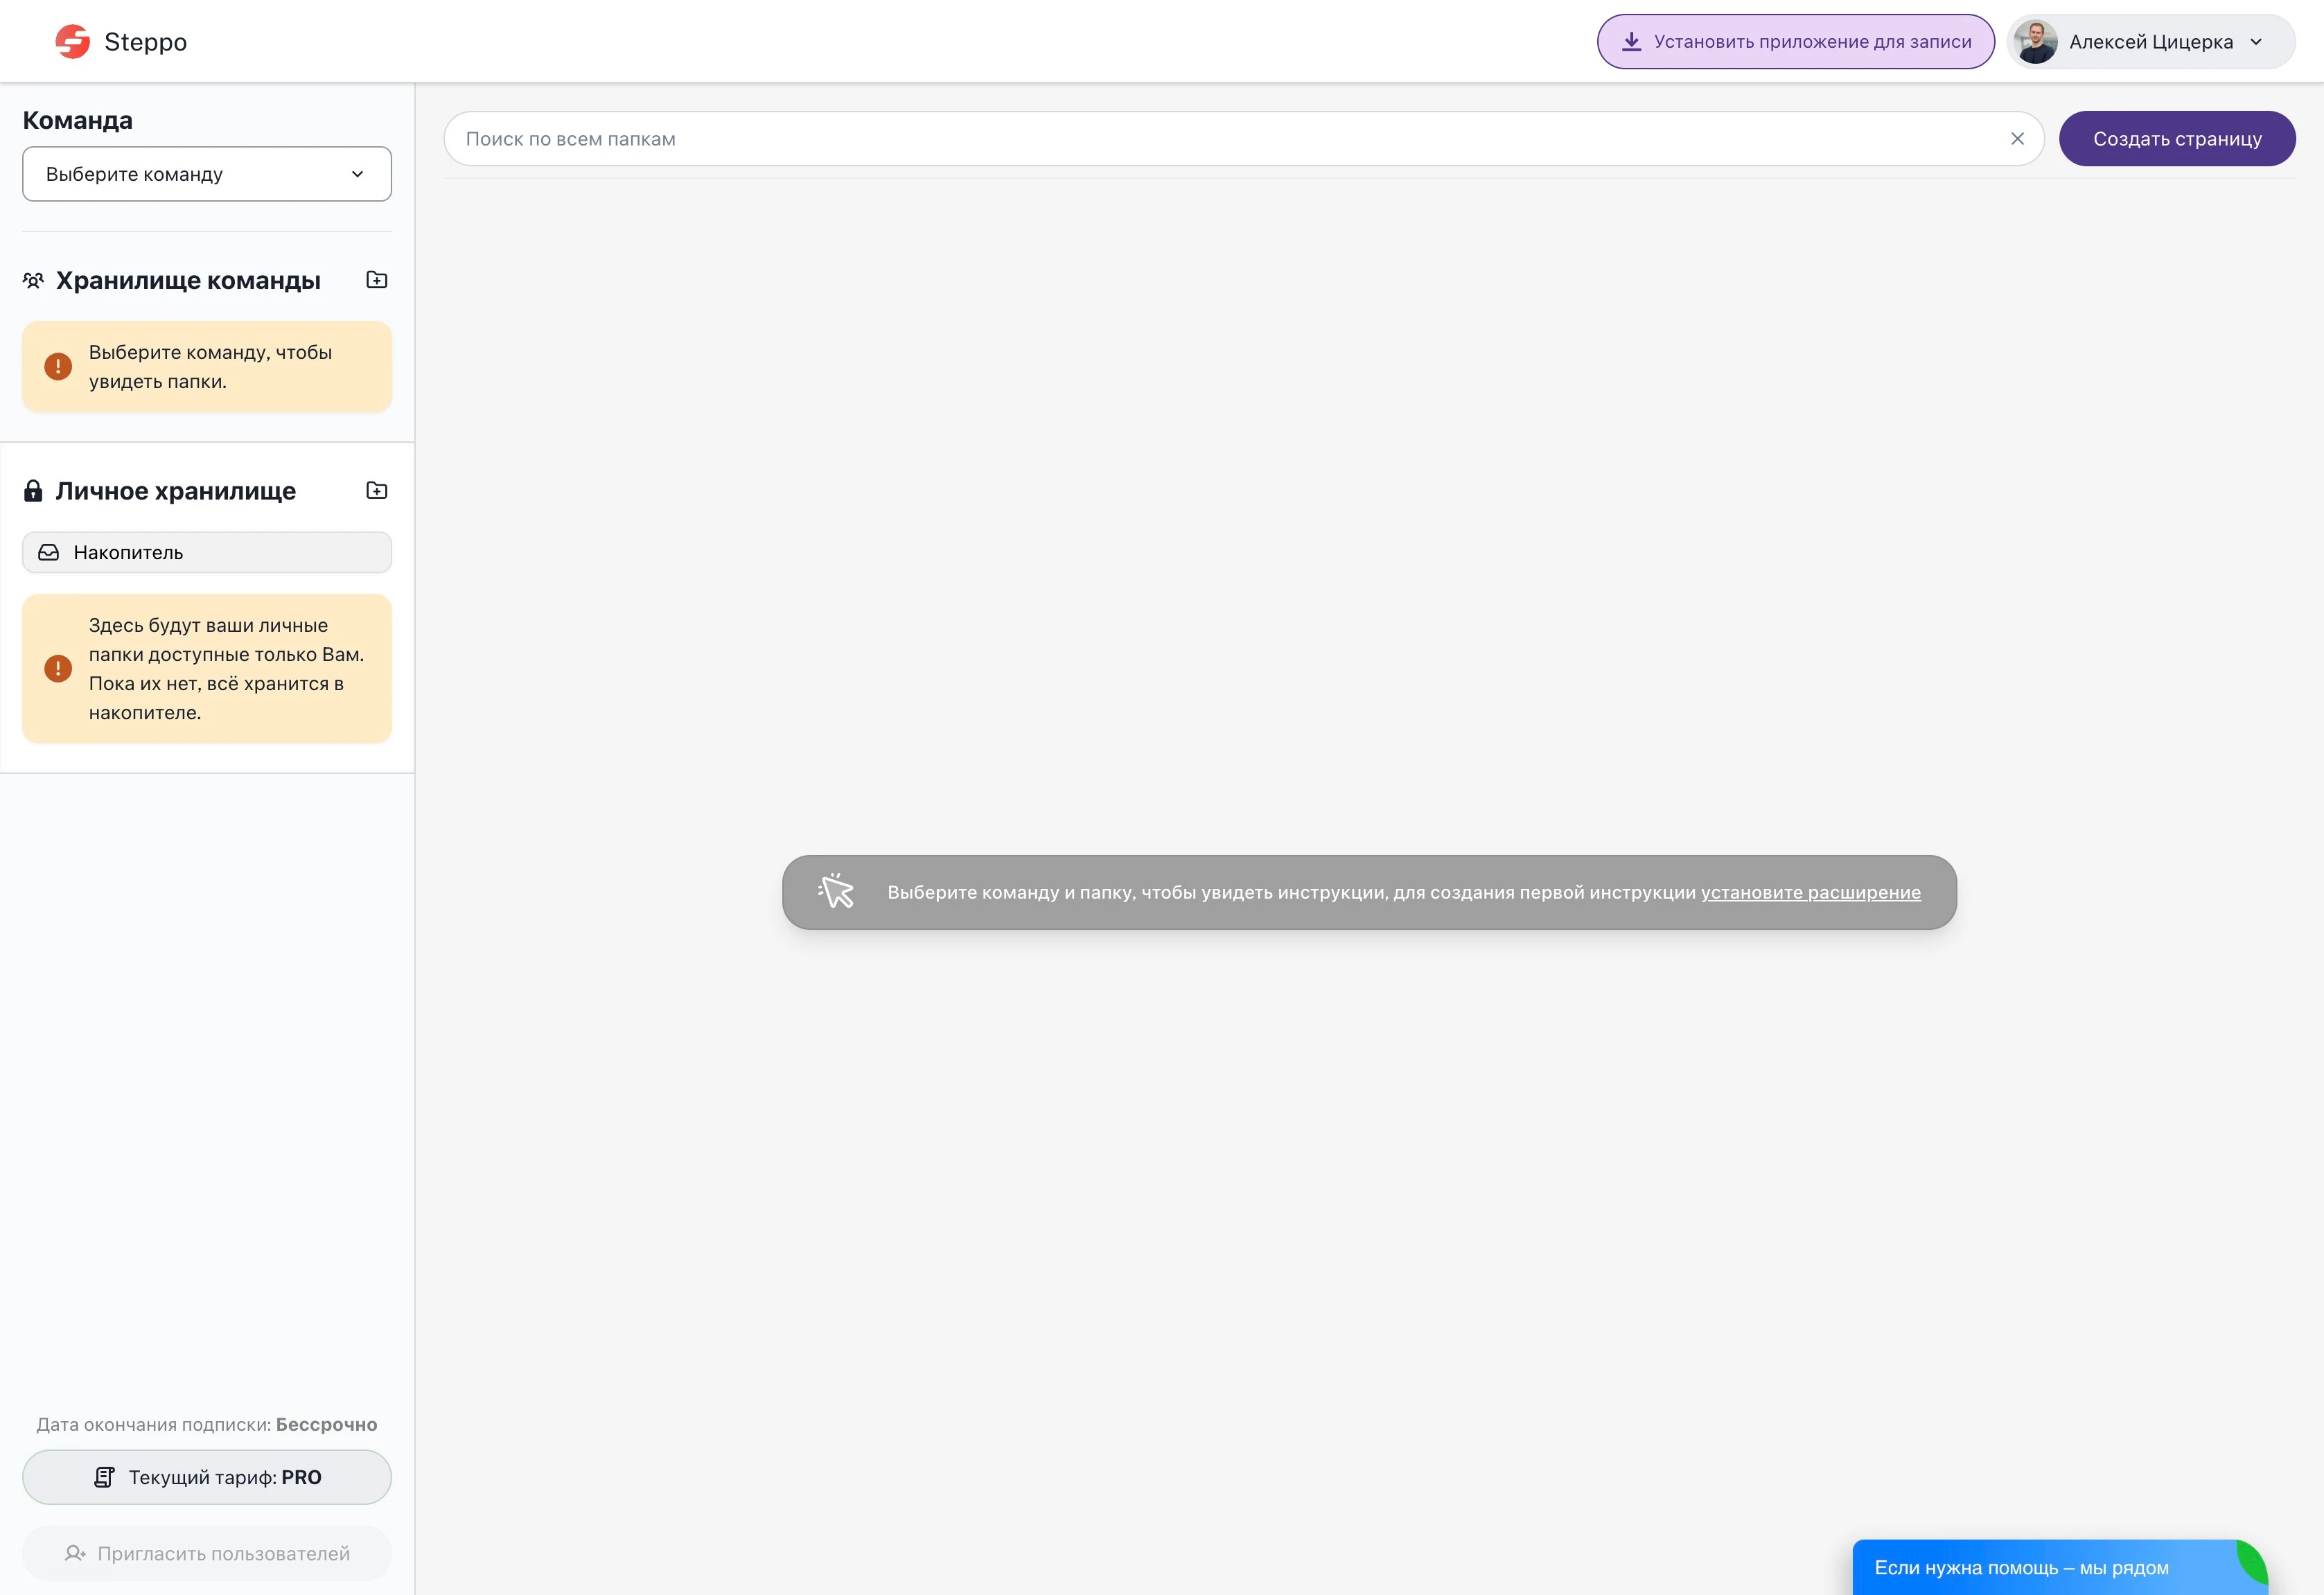Follow the установите расширение link

(x=1810, y=892)
